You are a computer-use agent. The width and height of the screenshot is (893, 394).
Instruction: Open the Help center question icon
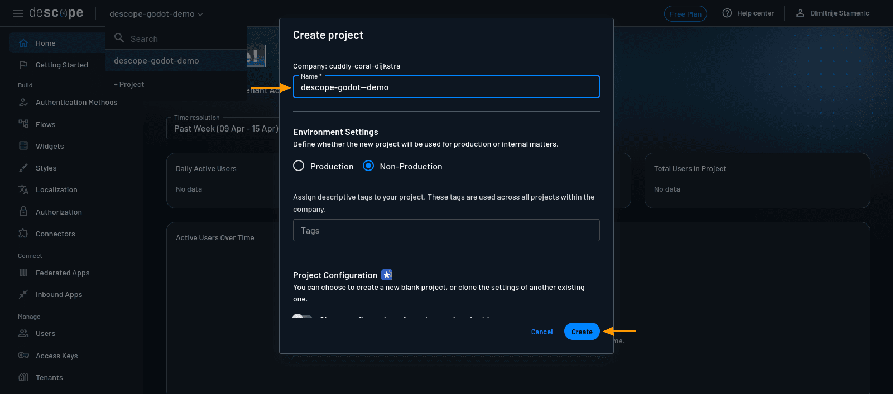click(x=727, y=13)
